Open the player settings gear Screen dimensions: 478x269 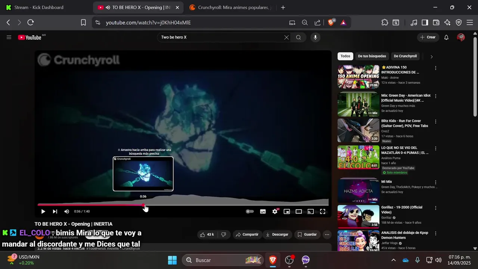pos(275,211)
